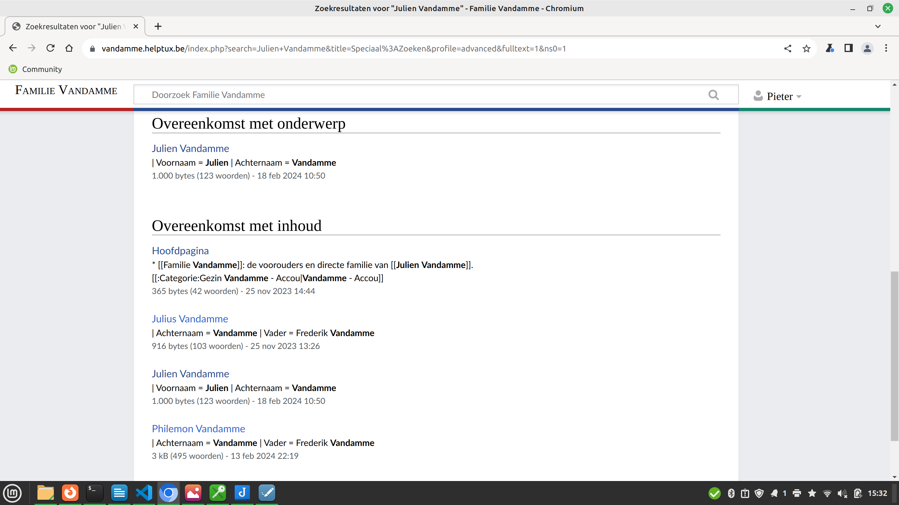
Task: Click the browser profile avatar icon
Action: pos(868,49)
